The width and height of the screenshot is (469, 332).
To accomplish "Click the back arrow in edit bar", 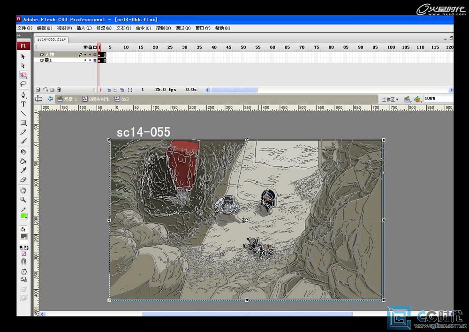I will pyautogui.click(x=50, y=99).
